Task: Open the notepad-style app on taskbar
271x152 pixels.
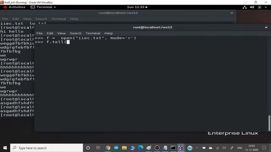Action: (165, 148)
